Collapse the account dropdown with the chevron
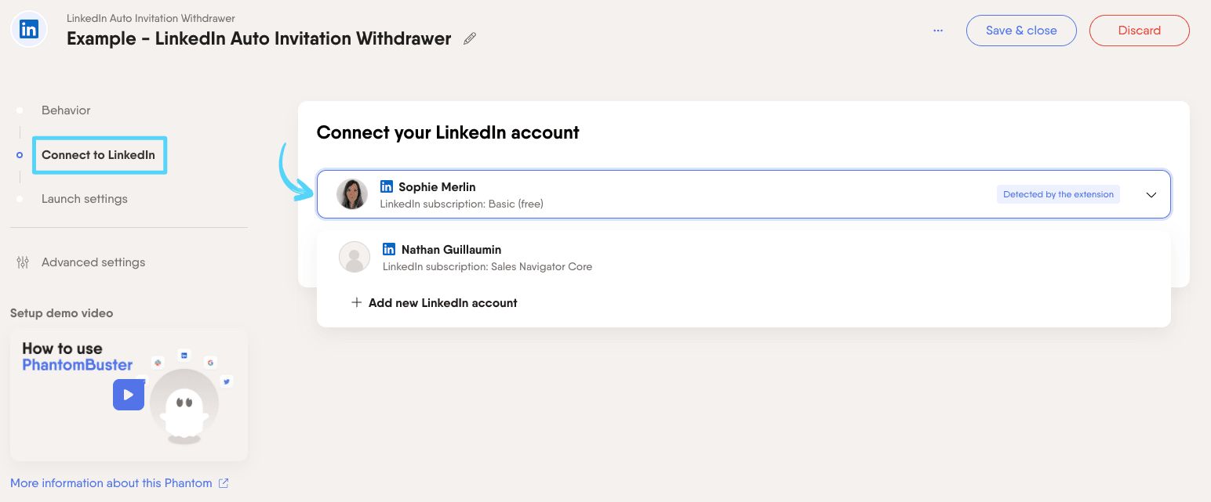The image size is (1211, 502). tap(1151, 195)
